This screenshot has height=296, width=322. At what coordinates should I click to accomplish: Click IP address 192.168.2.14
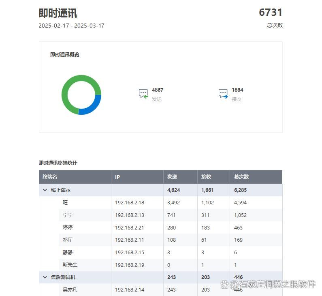tap(130, 290)
